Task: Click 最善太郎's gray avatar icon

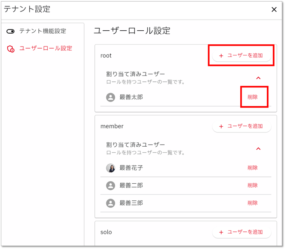Action: [x=111, y=97]
